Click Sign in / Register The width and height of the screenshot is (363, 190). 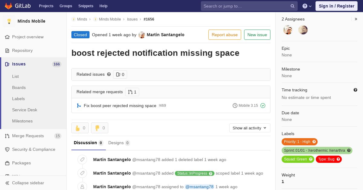[336, 6]
